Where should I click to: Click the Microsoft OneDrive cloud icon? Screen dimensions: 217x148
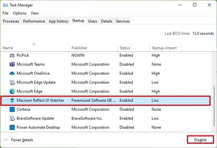click(x=12, y=73)
